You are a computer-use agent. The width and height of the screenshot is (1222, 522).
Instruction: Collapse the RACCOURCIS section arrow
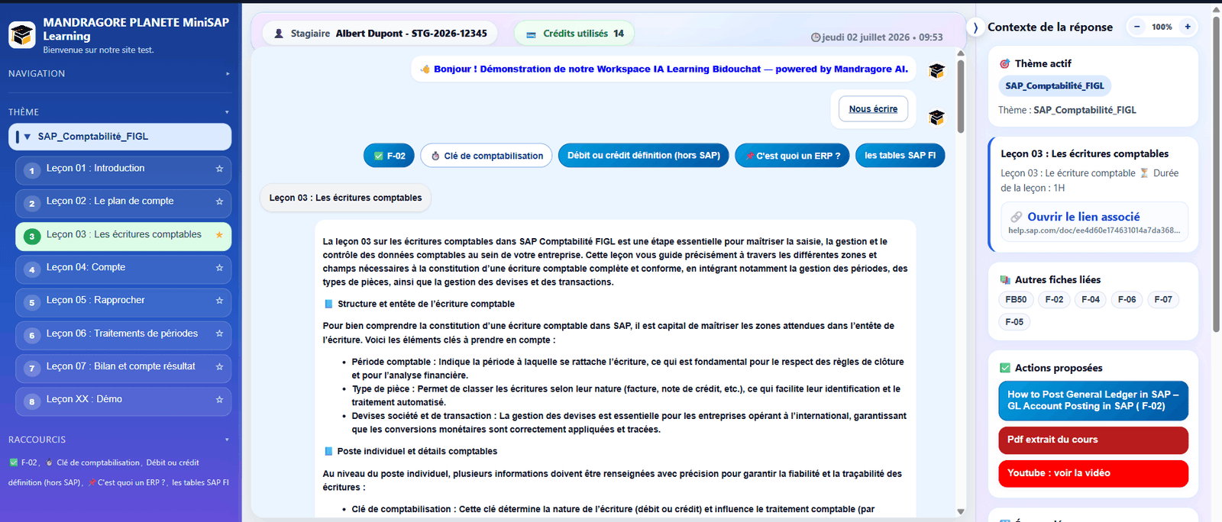tap(227, 440)
